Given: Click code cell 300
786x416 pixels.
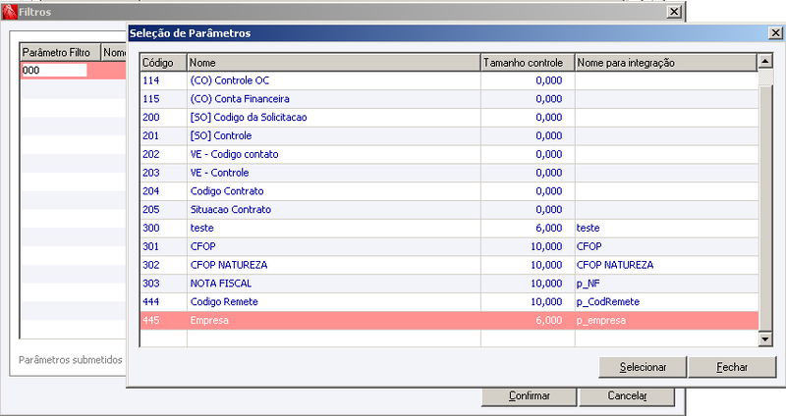Looking at the screenshot, I should (x=163, y=229).
